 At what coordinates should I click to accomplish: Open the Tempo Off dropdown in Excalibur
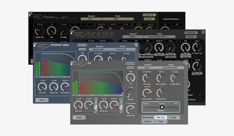pyautogui.click(x=171, y=57)
